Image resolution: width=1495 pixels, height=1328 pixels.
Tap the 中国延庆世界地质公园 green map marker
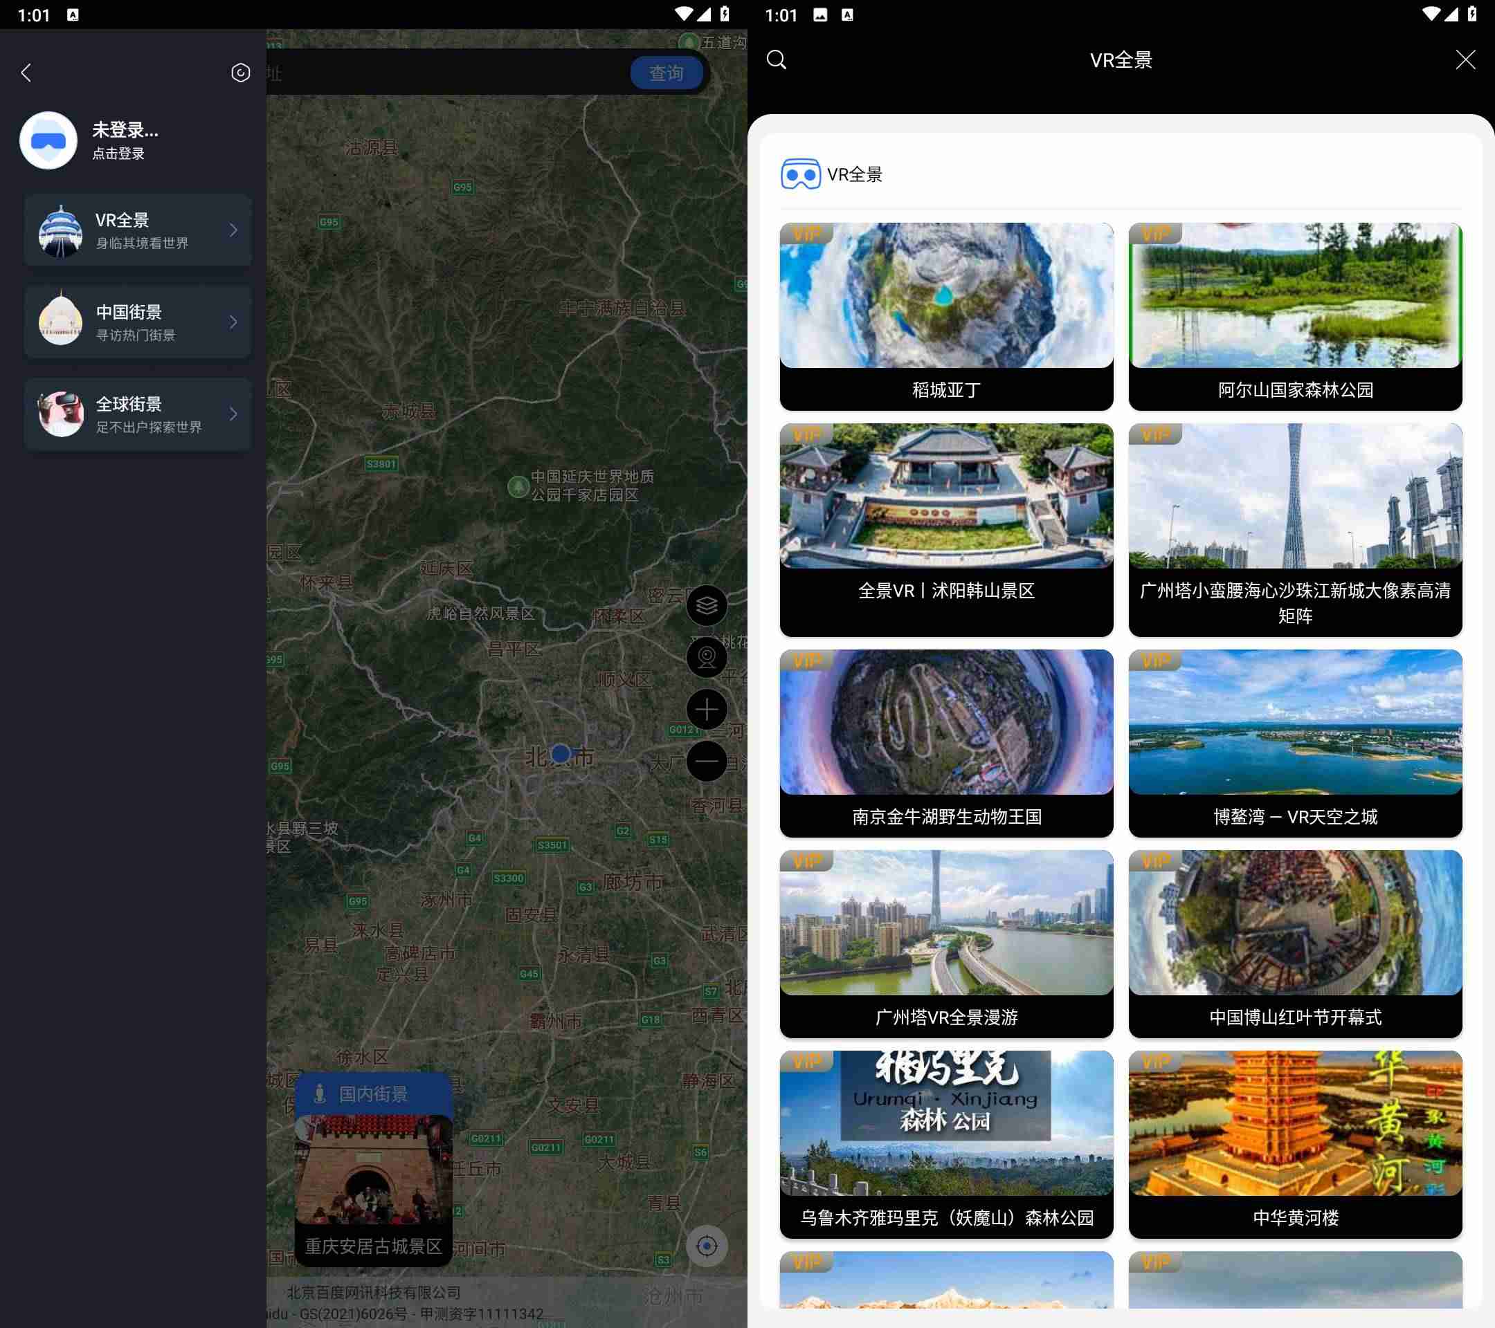518,486
